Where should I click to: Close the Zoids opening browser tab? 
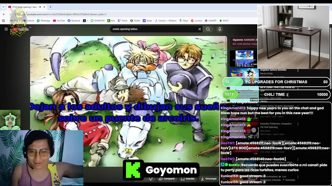[x=44, y=7]
